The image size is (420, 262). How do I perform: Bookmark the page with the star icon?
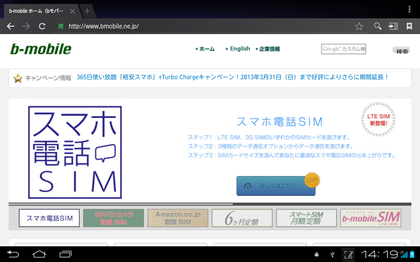coord(359,26)
